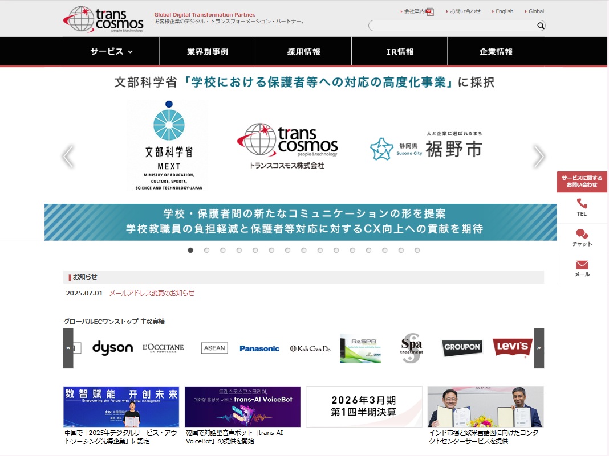Click the L'OCCITANE logo
Viewport: 609px width, 456px height.
[163, 348]
